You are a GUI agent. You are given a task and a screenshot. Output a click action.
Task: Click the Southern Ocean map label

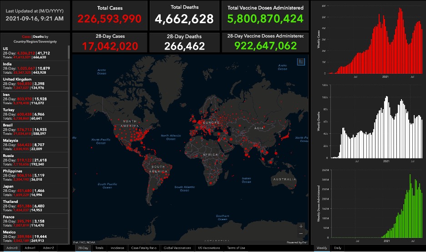(x=223, y=217)
